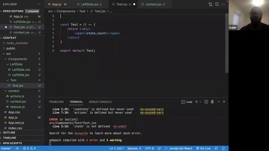Image resolution: width=269 pixels, height=151 pixels.
Task: Split the editor right
Action: coord(217,4)
